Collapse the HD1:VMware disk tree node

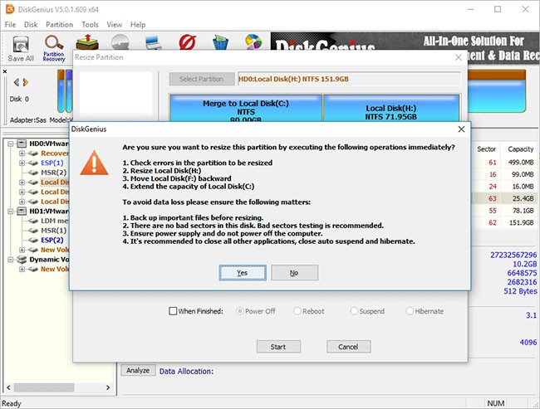click(x=10, y=211)
